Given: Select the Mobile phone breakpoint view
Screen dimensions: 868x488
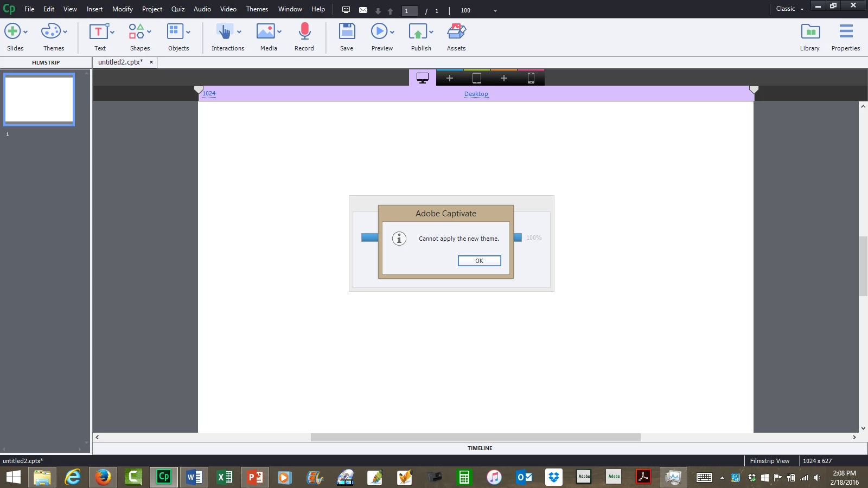Looking at the screenshot, I should [x=531, y=78].
